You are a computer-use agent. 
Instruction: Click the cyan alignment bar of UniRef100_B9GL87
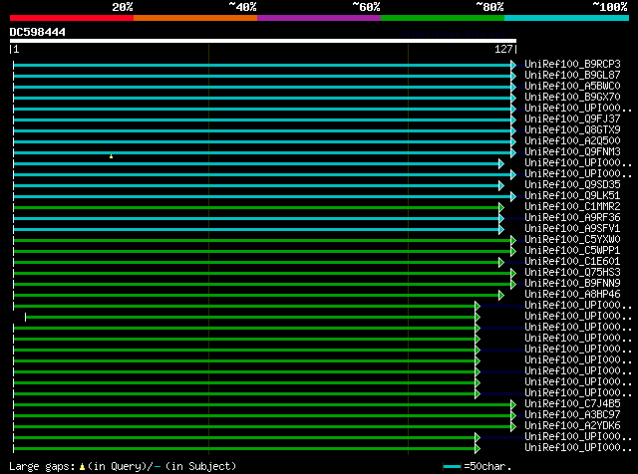262,76
